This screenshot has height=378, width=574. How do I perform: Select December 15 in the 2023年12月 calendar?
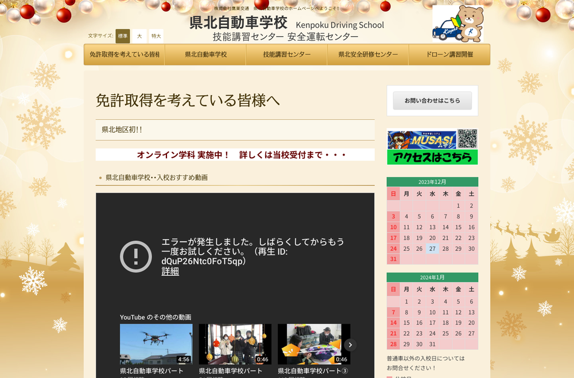pos(458,227)
